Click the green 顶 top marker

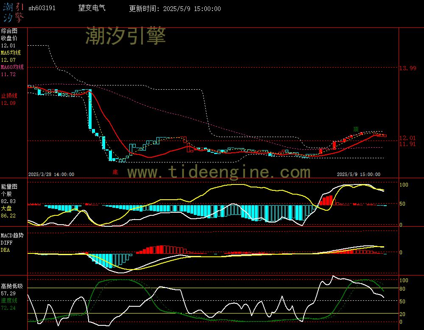pos(356,129)
